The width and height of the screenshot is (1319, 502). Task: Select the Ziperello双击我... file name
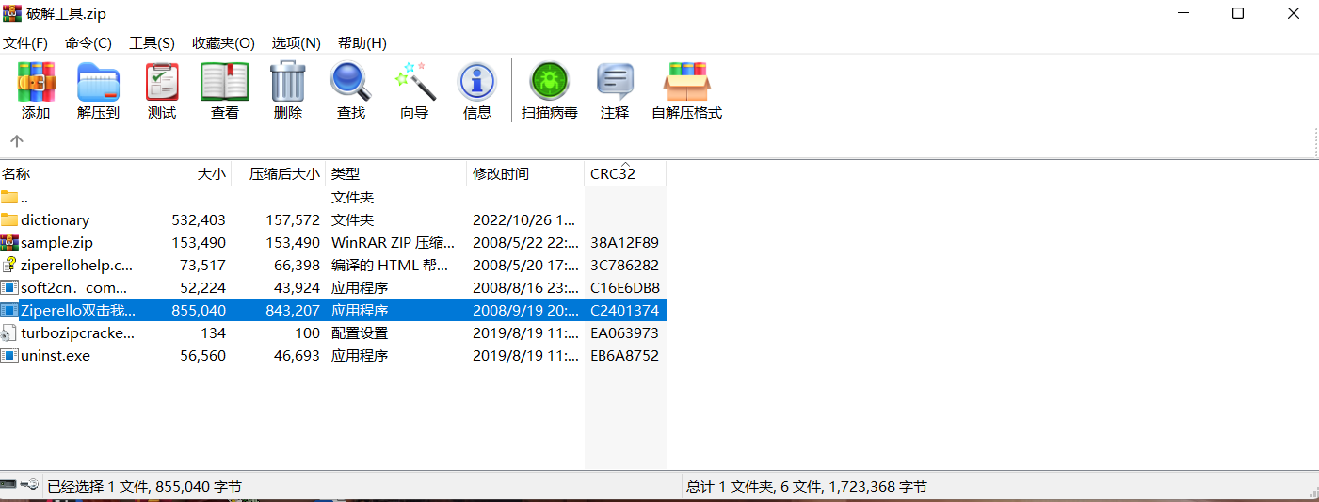(x=78, y=310)
